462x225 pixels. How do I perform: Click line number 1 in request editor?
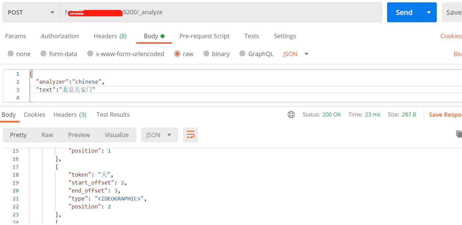(x=18, y=74)
